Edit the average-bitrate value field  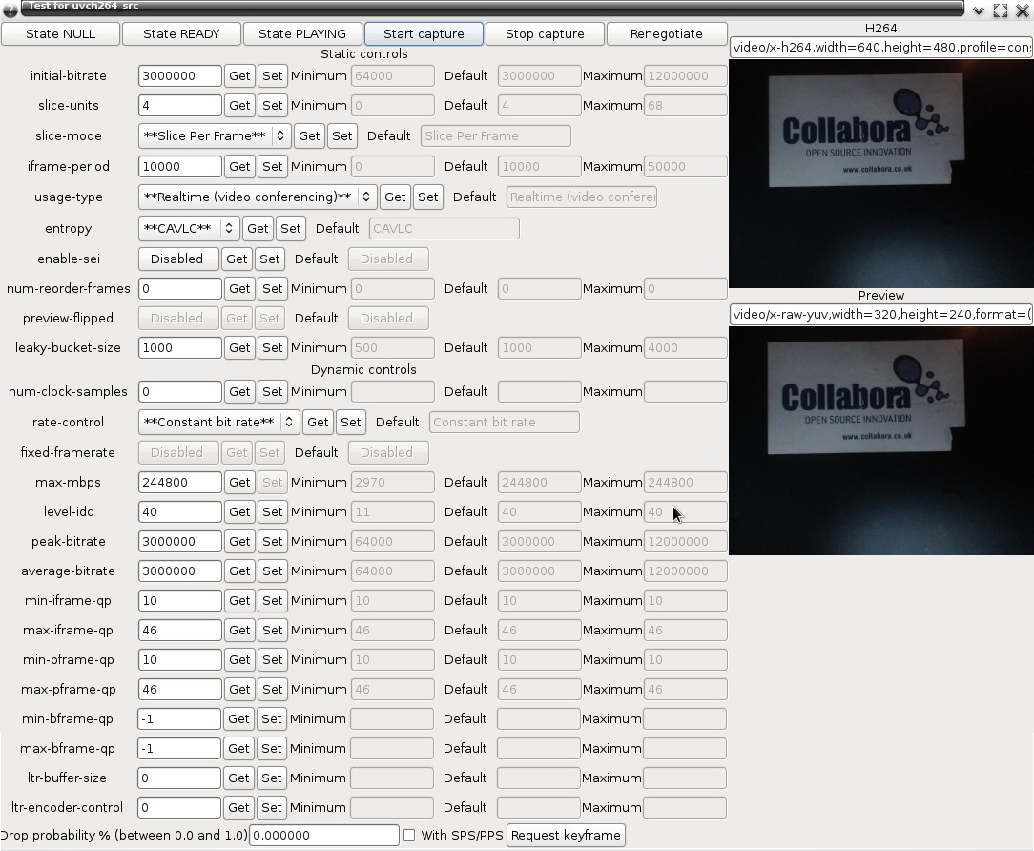click(178, 571)
